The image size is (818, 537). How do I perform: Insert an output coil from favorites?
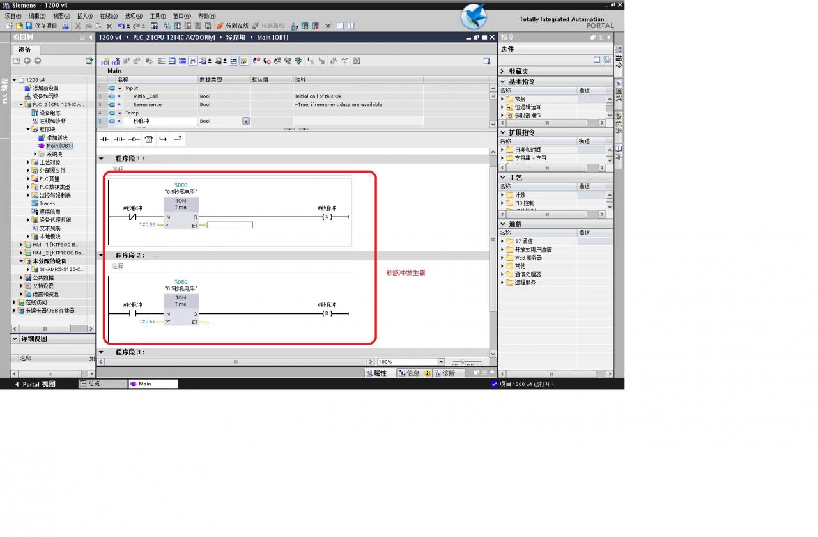click(134, 139)
